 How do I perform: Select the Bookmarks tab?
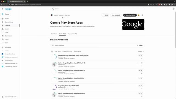tap(77, 51)
